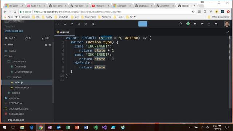Click the new folder icon in Files
The image size is (233, 131).
tap(50, 45)
